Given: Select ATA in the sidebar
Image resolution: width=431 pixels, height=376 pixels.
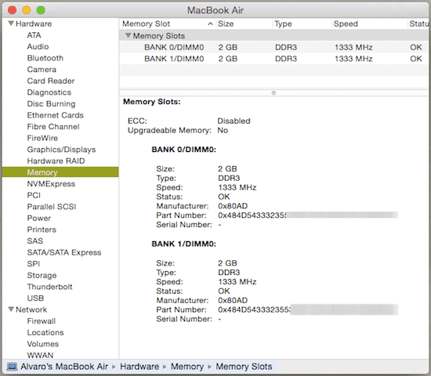Looking at the screenshot, I should (x=34, y=35).
